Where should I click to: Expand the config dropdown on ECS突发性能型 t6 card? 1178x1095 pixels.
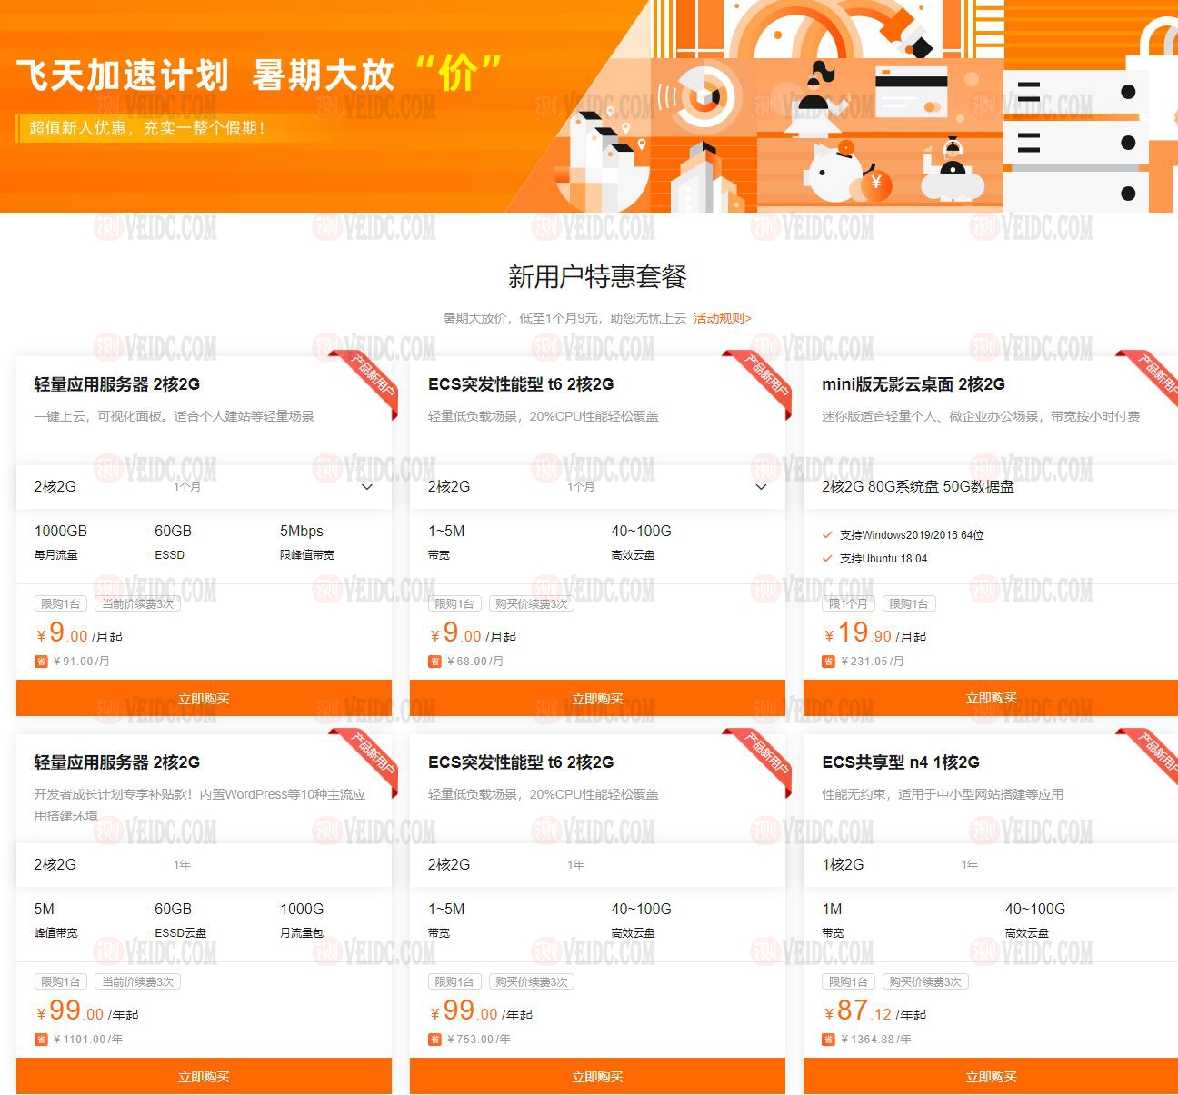(760, 487)
